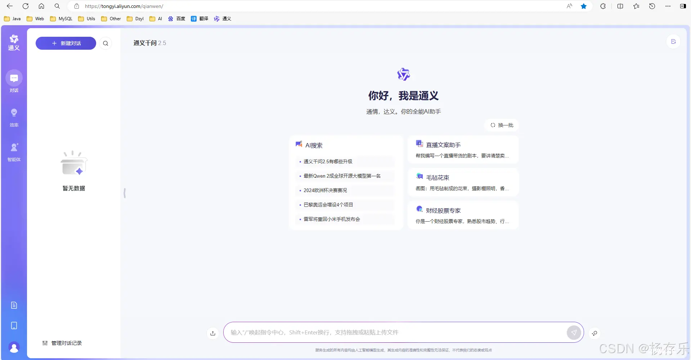Image resolution: width=691 pixels, height=360 pixels.
Task: Open the 百度 bookmark
Action: pyautogui.click(x=176, y=19)
